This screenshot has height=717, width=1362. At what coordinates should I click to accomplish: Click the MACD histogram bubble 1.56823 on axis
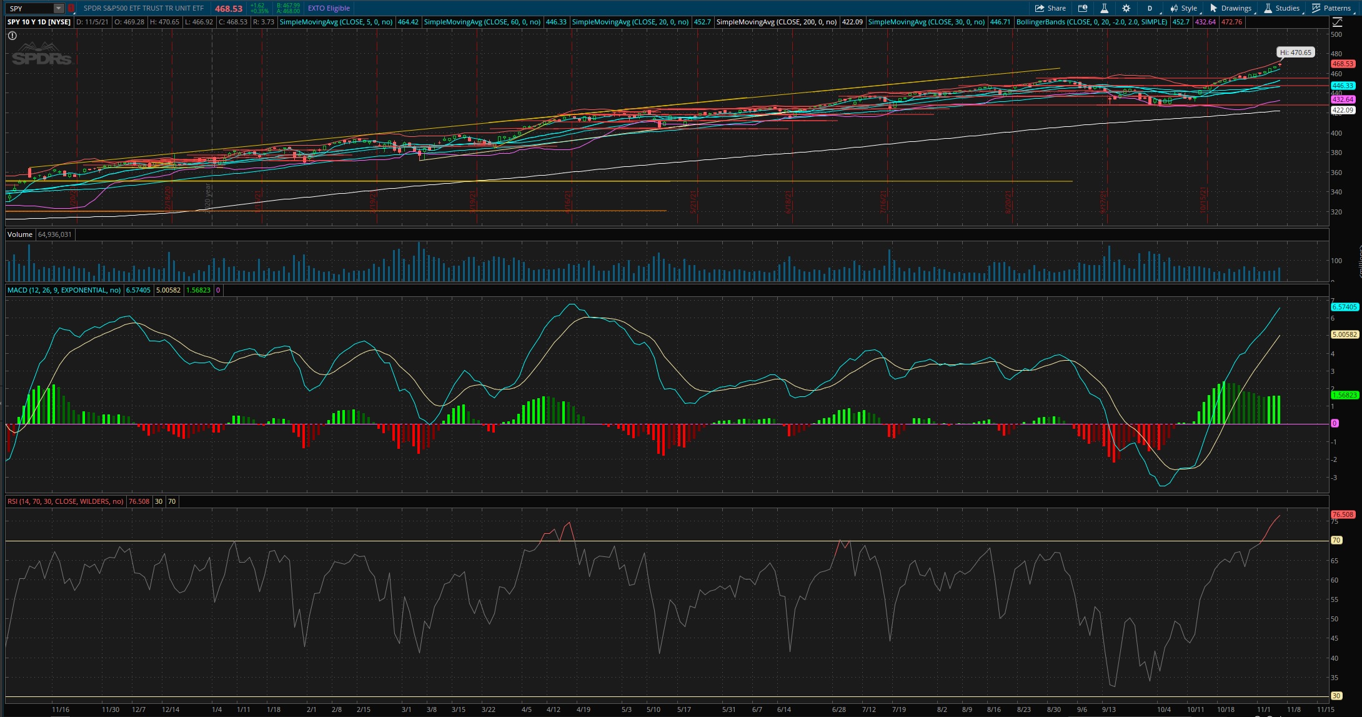tap(1345, 395)
